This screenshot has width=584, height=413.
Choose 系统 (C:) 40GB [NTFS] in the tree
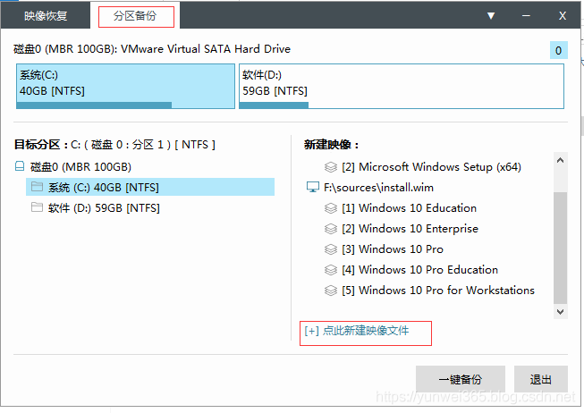click(150, 187)
